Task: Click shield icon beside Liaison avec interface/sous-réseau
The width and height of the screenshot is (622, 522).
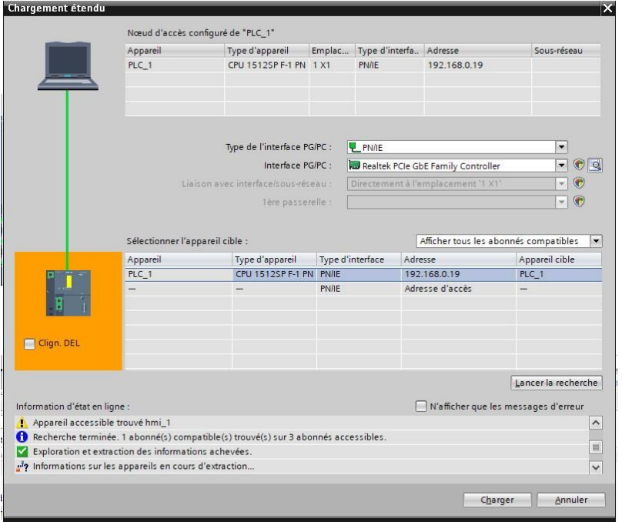Action: pos(579,183)
